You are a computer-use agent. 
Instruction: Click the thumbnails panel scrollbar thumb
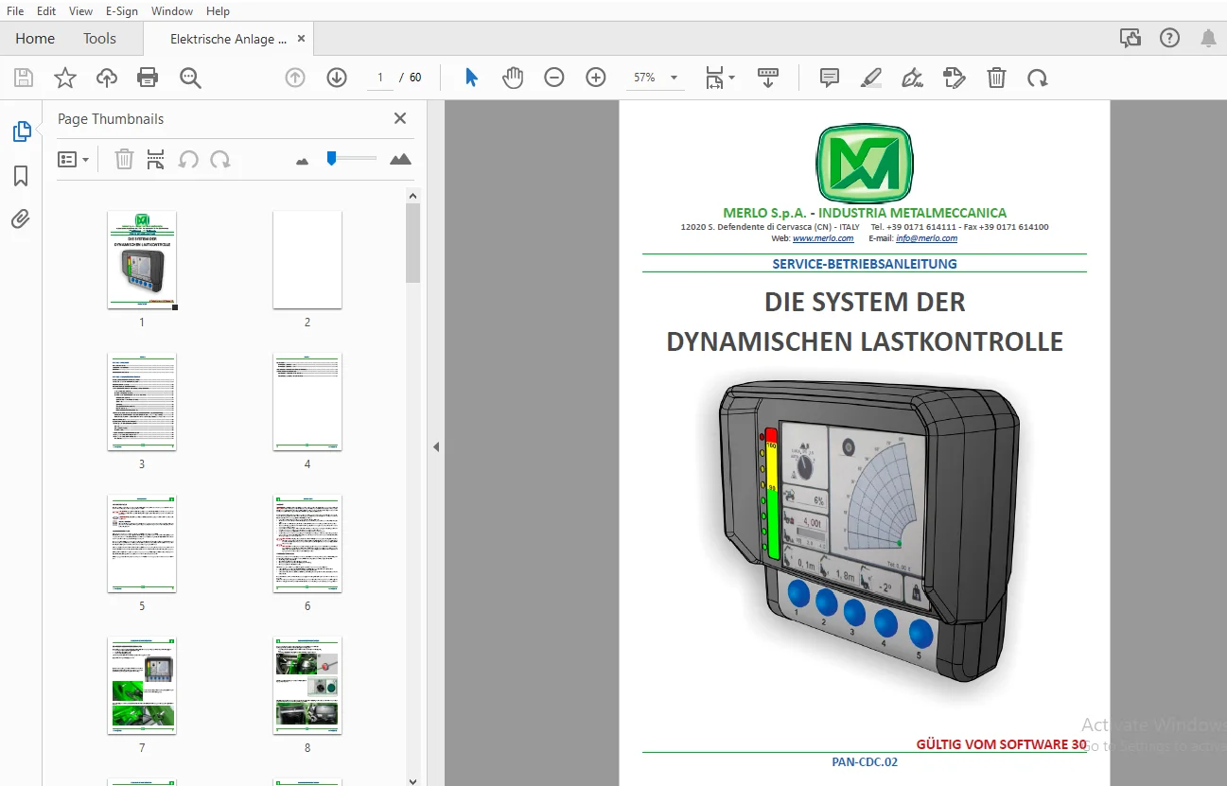tap(412, 243)
